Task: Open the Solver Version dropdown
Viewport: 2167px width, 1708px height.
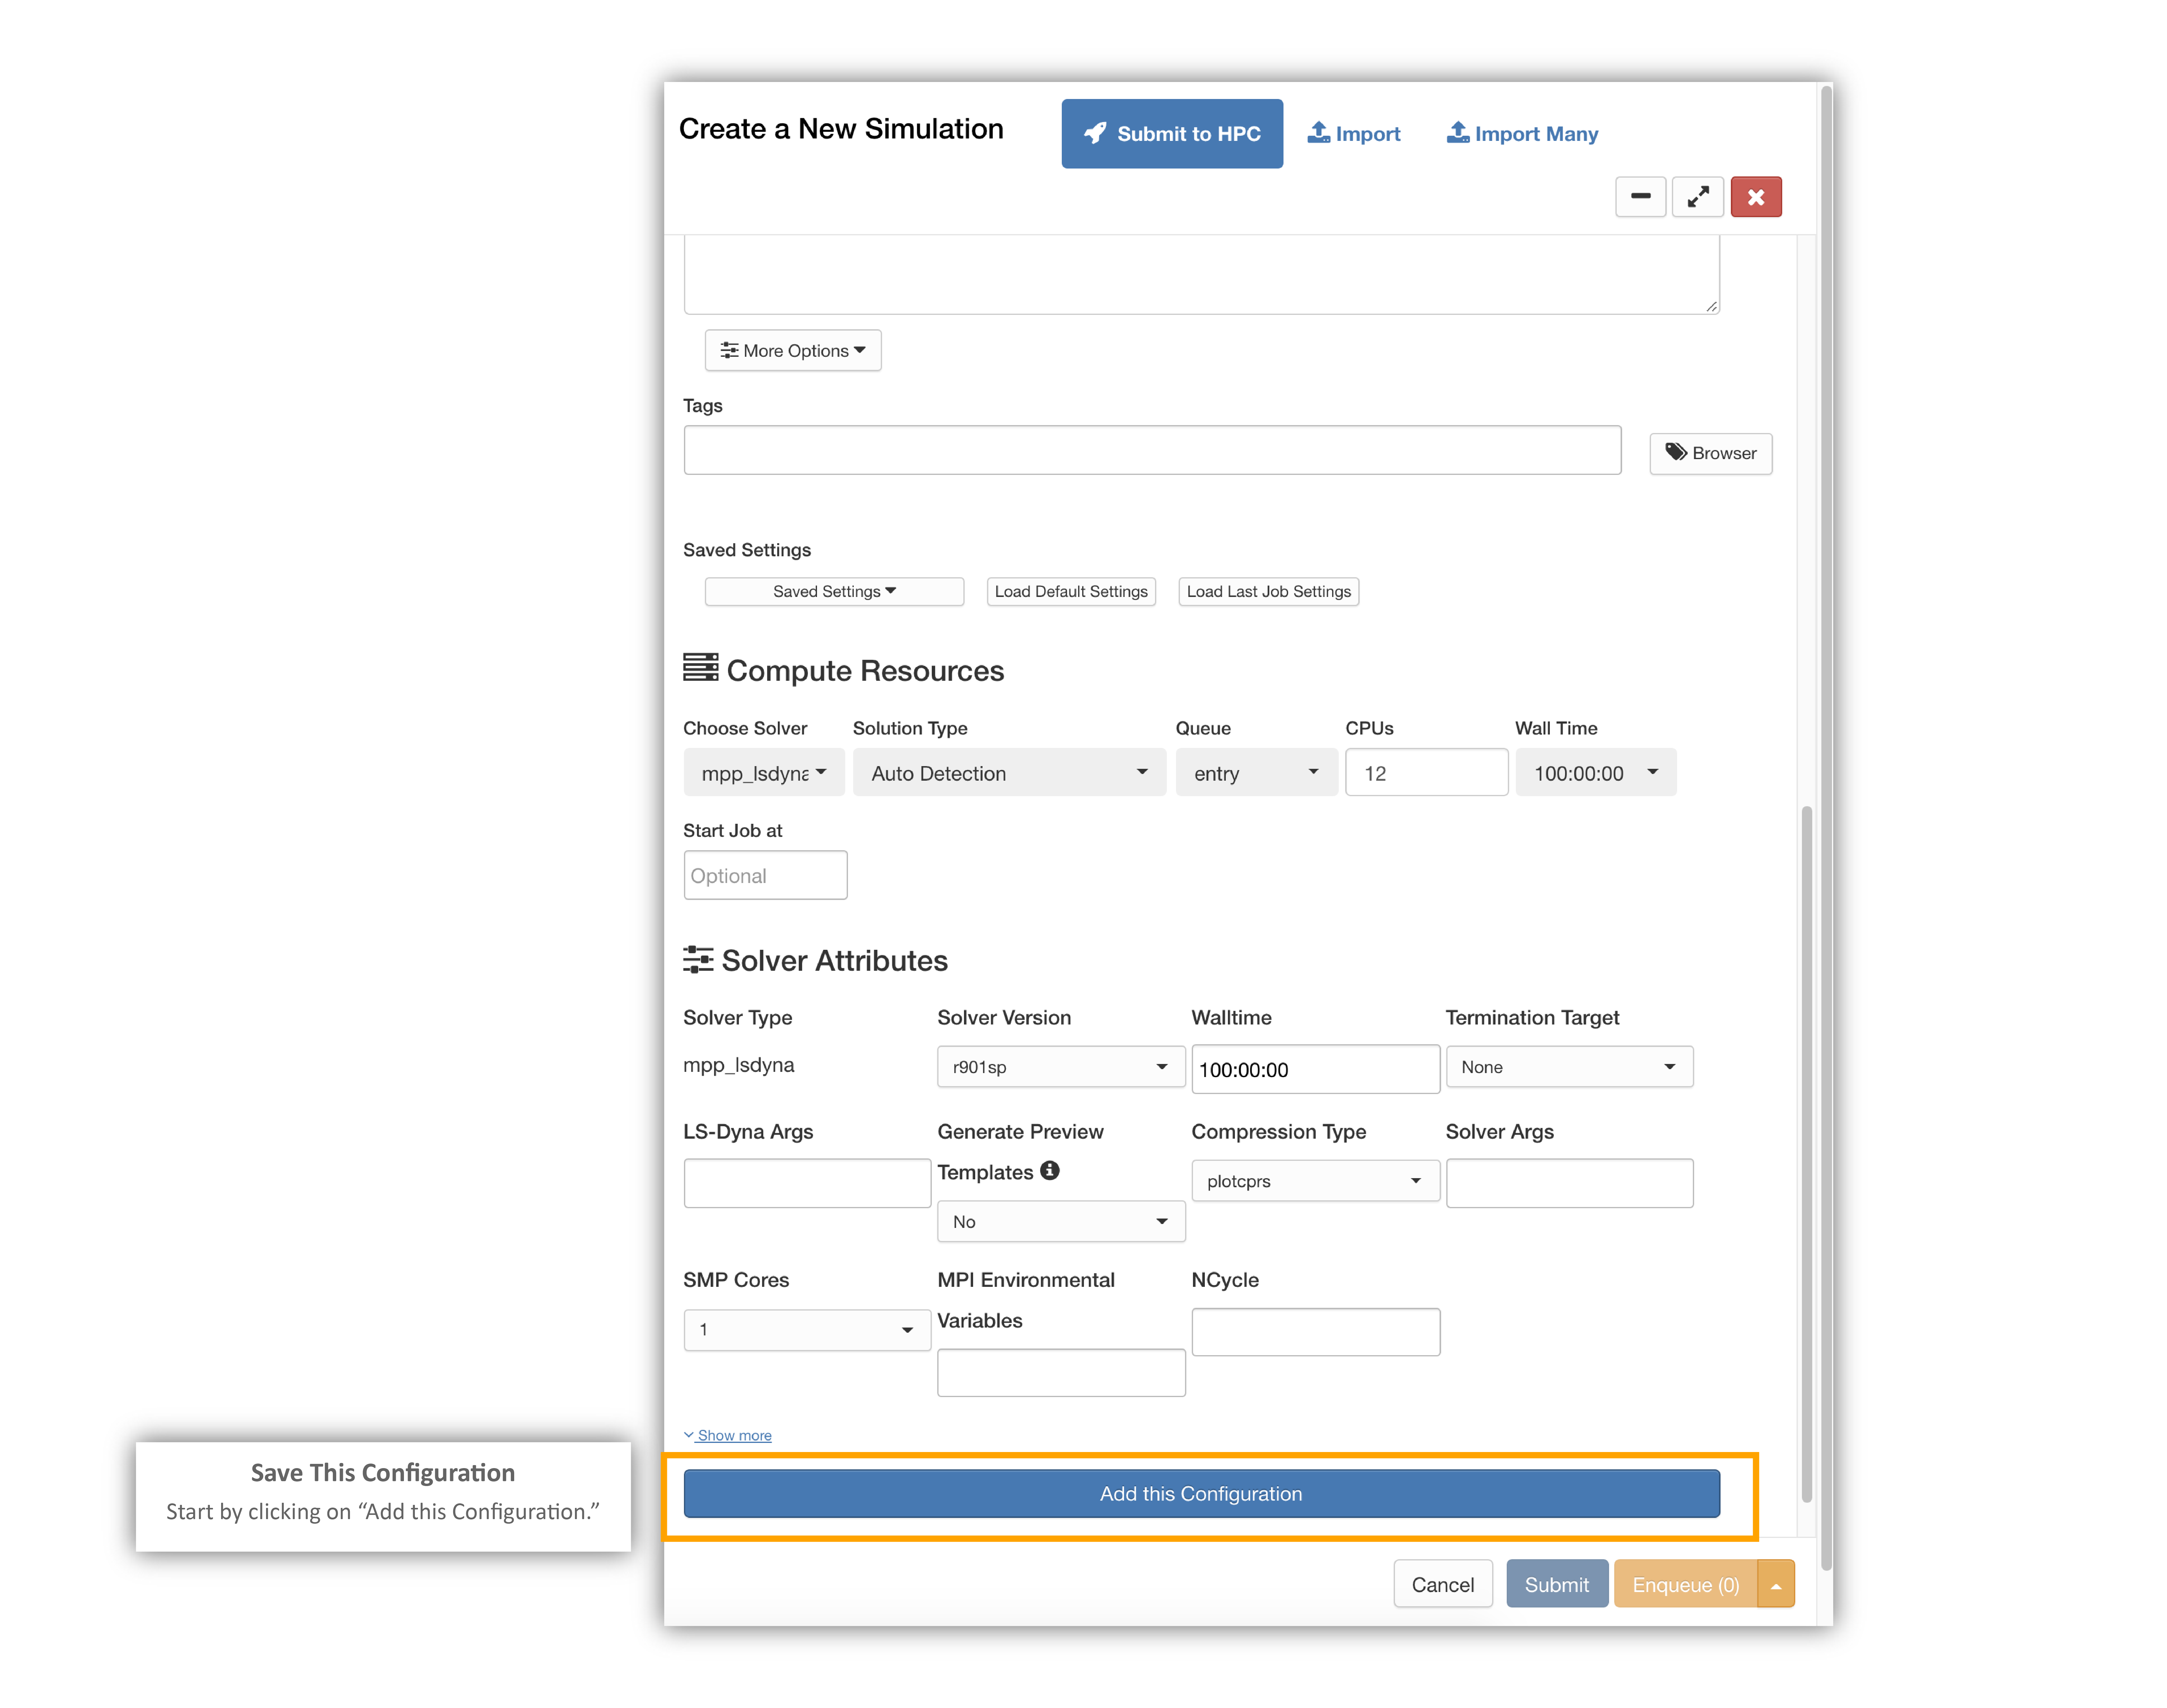Action: coord(1061,1067)
